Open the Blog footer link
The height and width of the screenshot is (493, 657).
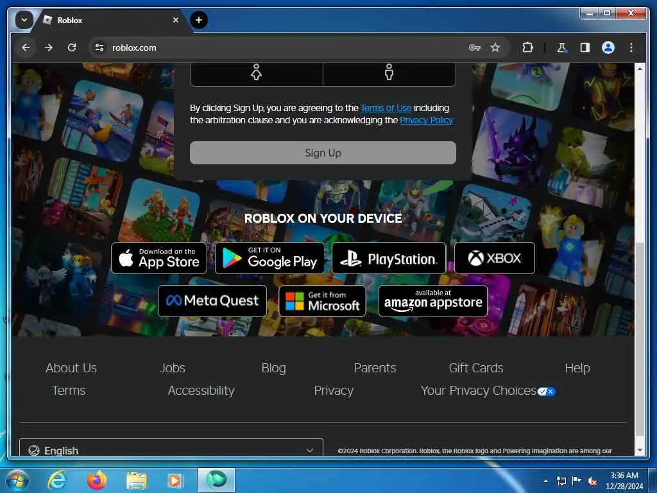tap(273, 368)
